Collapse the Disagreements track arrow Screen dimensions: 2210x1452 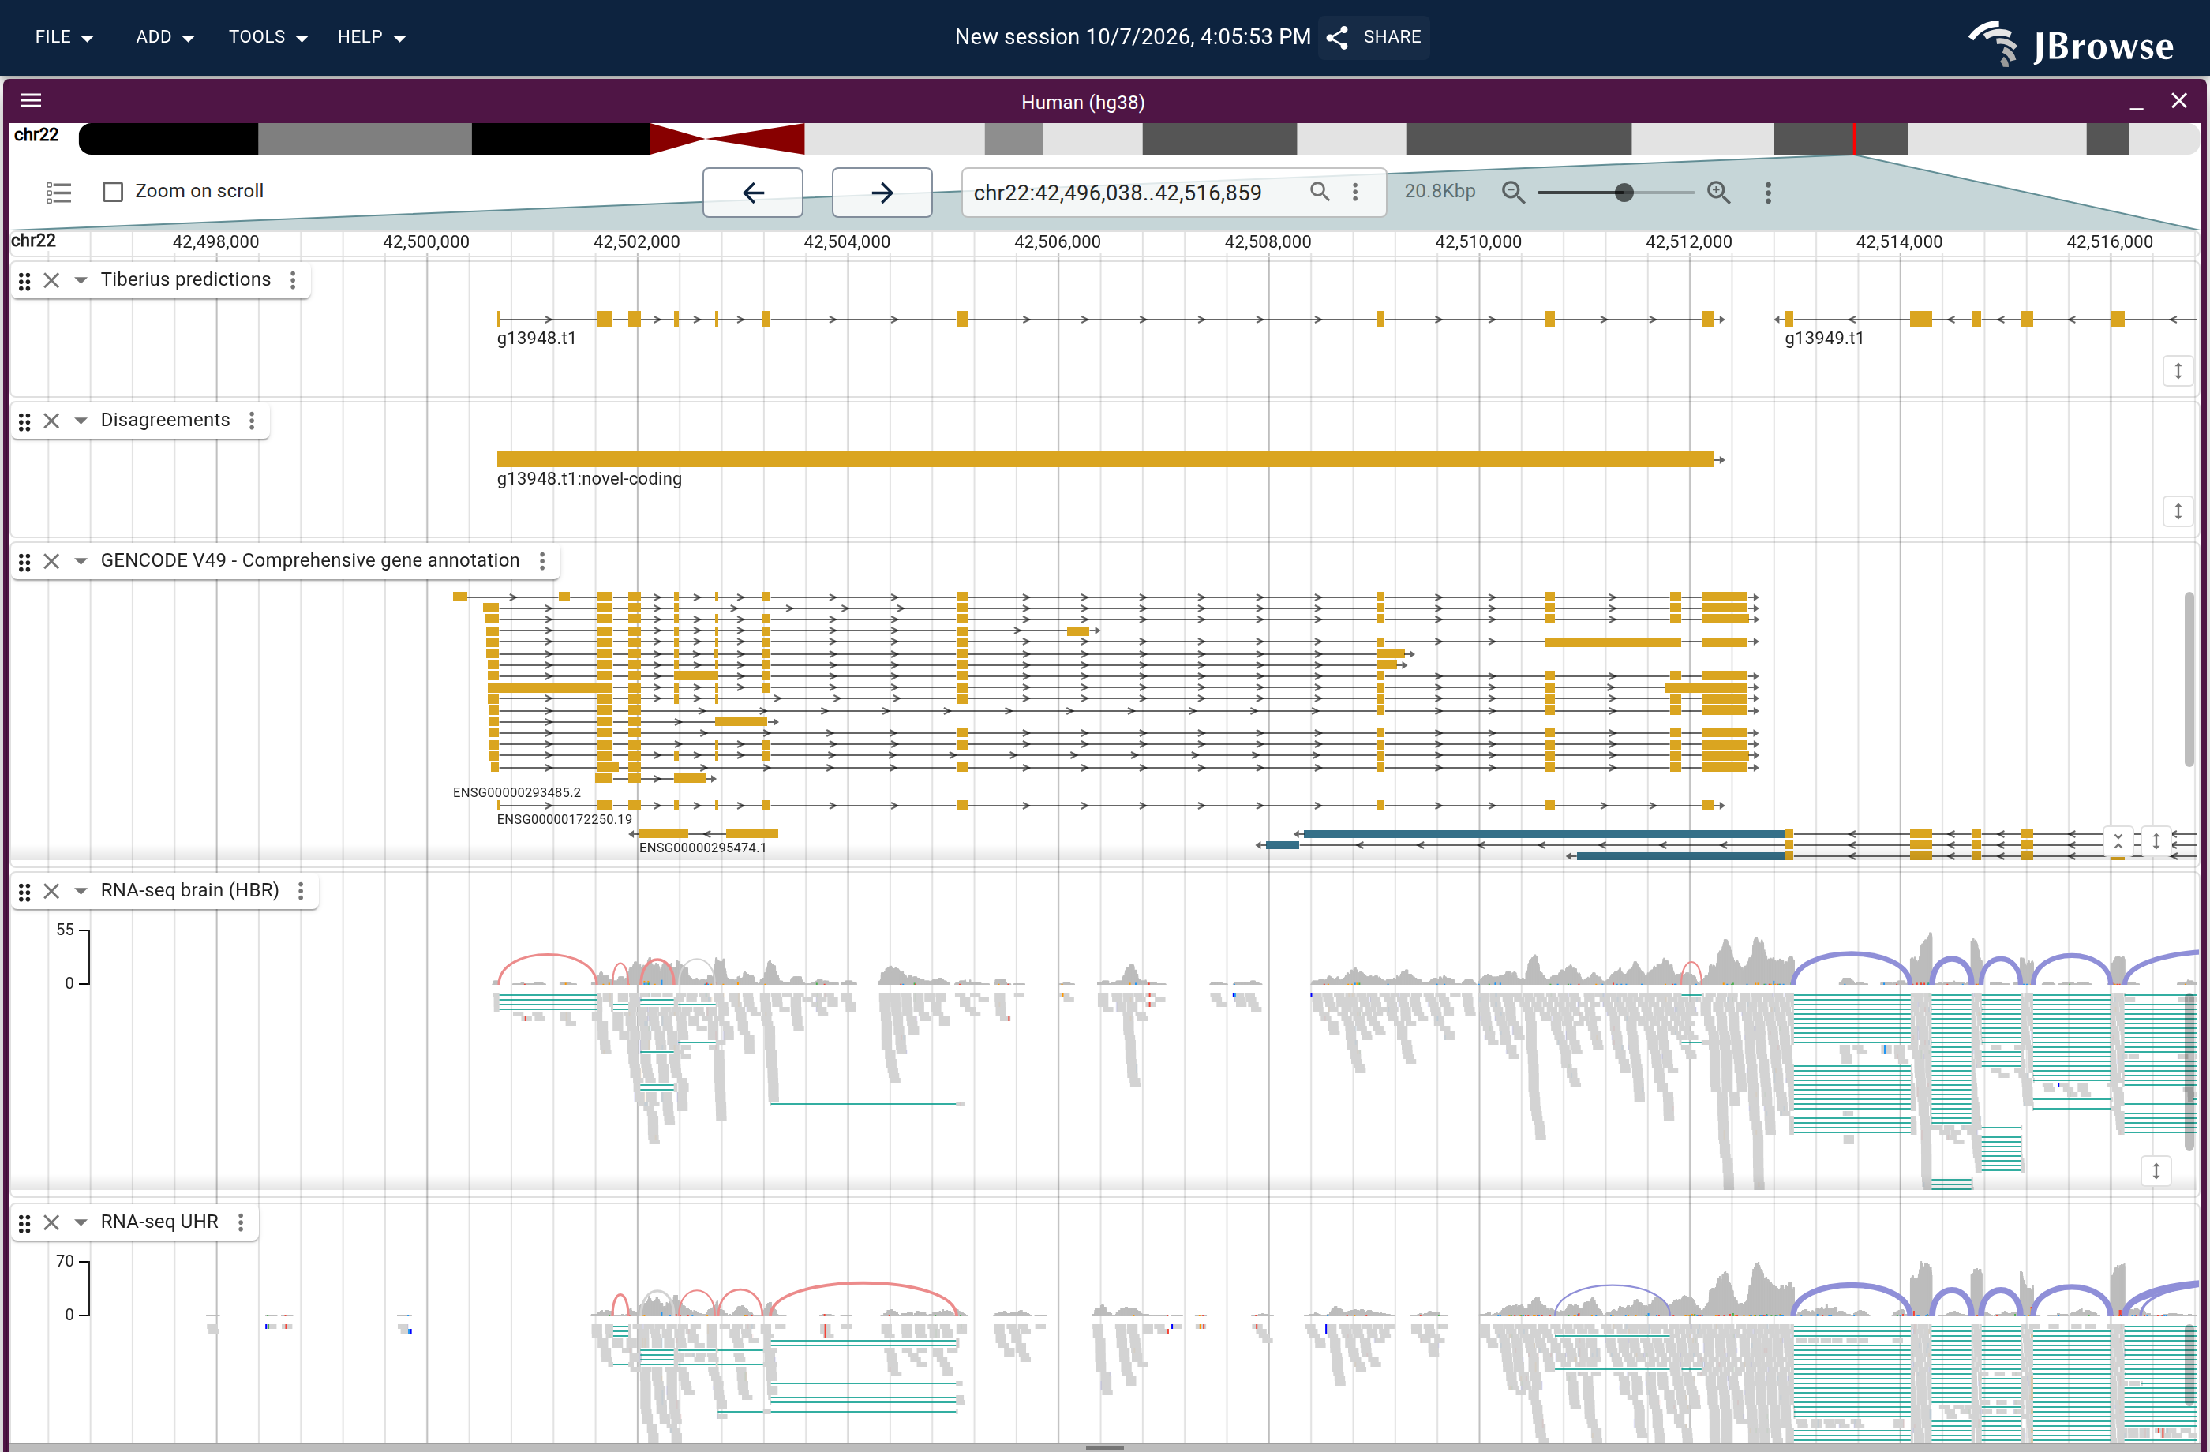coord(81,421)
